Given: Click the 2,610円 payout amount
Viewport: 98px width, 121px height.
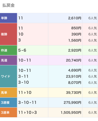Looking at the screenshot, I should click(x=75, y=18).
